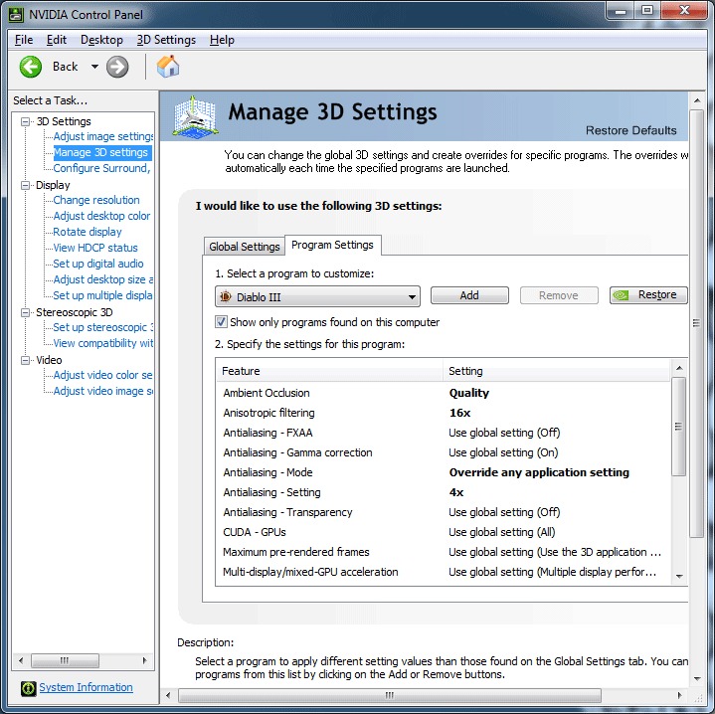The width and height of the screenshot is (715, 714).
Task: Open the Edit menu
Action: 57,40
